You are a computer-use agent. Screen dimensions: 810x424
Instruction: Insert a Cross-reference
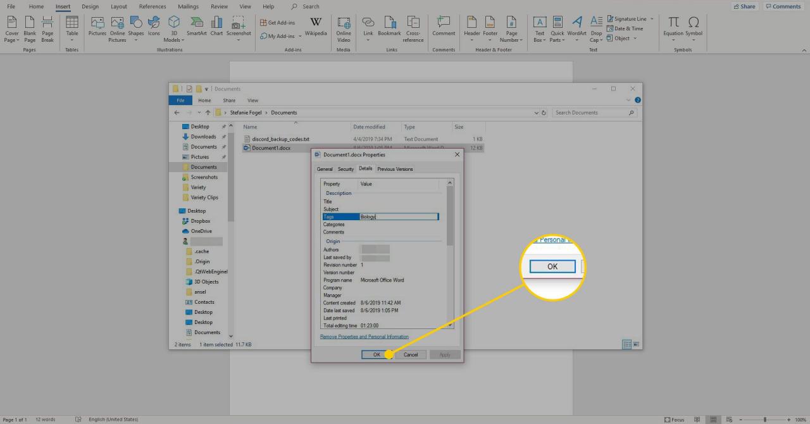point(413,29)
